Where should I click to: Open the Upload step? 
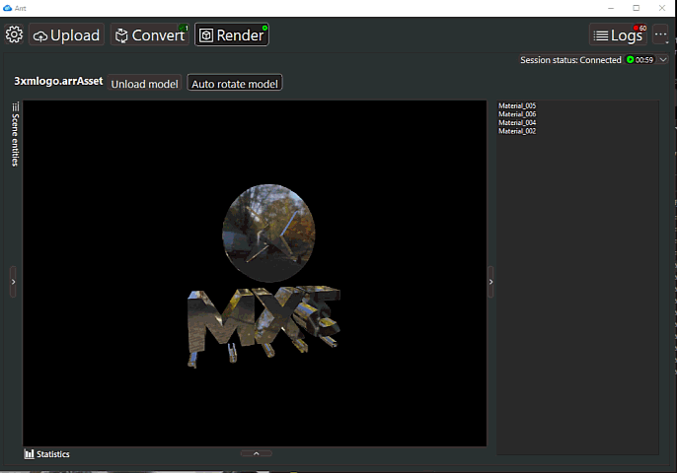[x=66, y=35]
